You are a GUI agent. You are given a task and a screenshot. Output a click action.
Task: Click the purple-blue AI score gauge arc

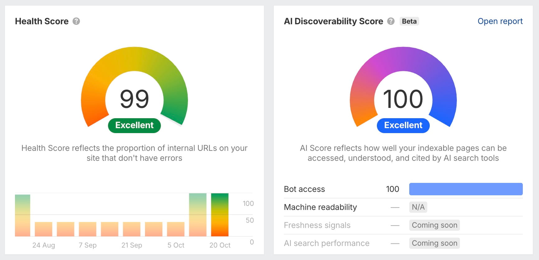point(403,59)
